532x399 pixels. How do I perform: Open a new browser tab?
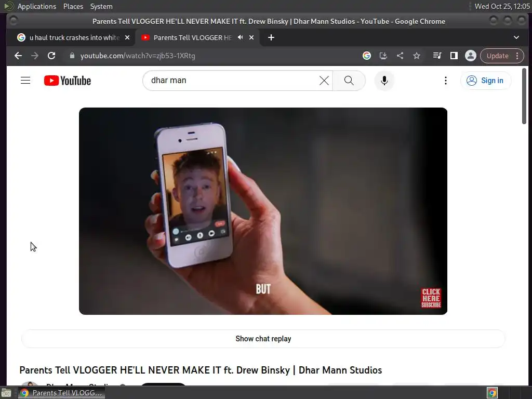pyautogui.click(x=271, y=37)
